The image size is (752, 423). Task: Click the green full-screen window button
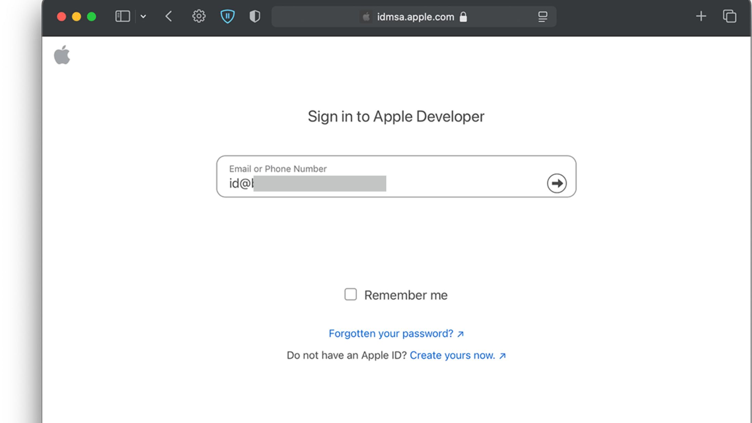coord(92,17)
